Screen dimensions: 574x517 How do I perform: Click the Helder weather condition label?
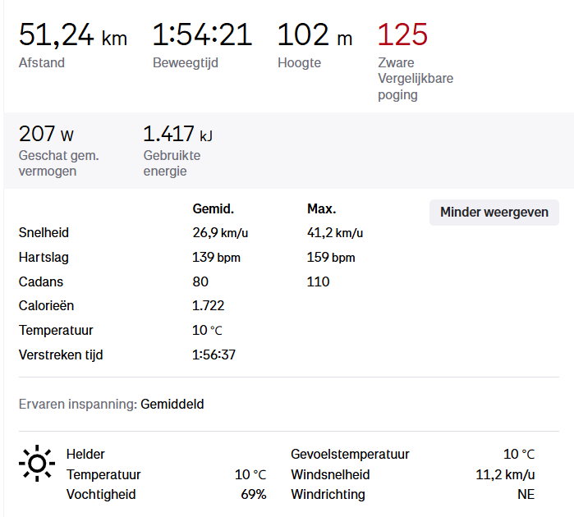click(x=85, y=454)
